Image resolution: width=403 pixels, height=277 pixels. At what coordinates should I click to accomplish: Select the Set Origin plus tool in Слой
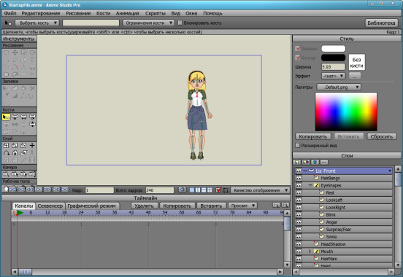point(32,146)
